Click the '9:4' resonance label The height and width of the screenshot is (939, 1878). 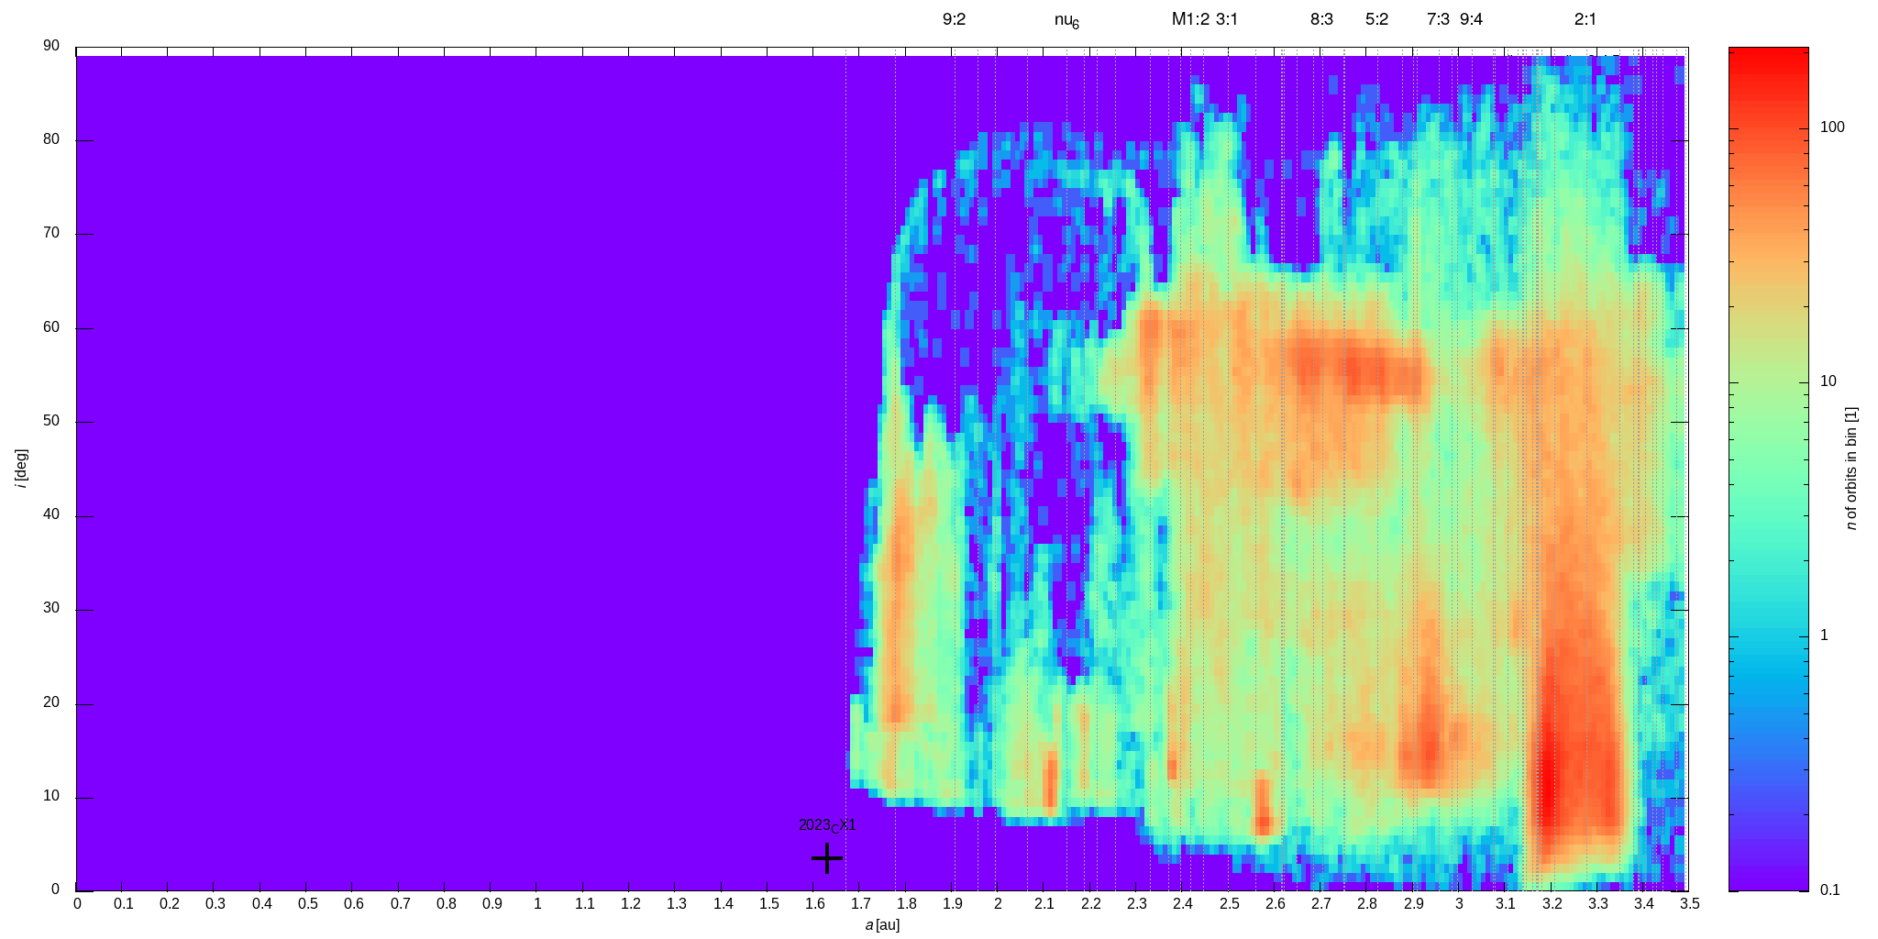1471,19
